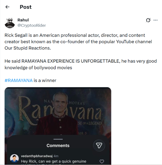Click the "Hey Rick" comment text
Screen dimensions: 162x165
coord(54,161)
